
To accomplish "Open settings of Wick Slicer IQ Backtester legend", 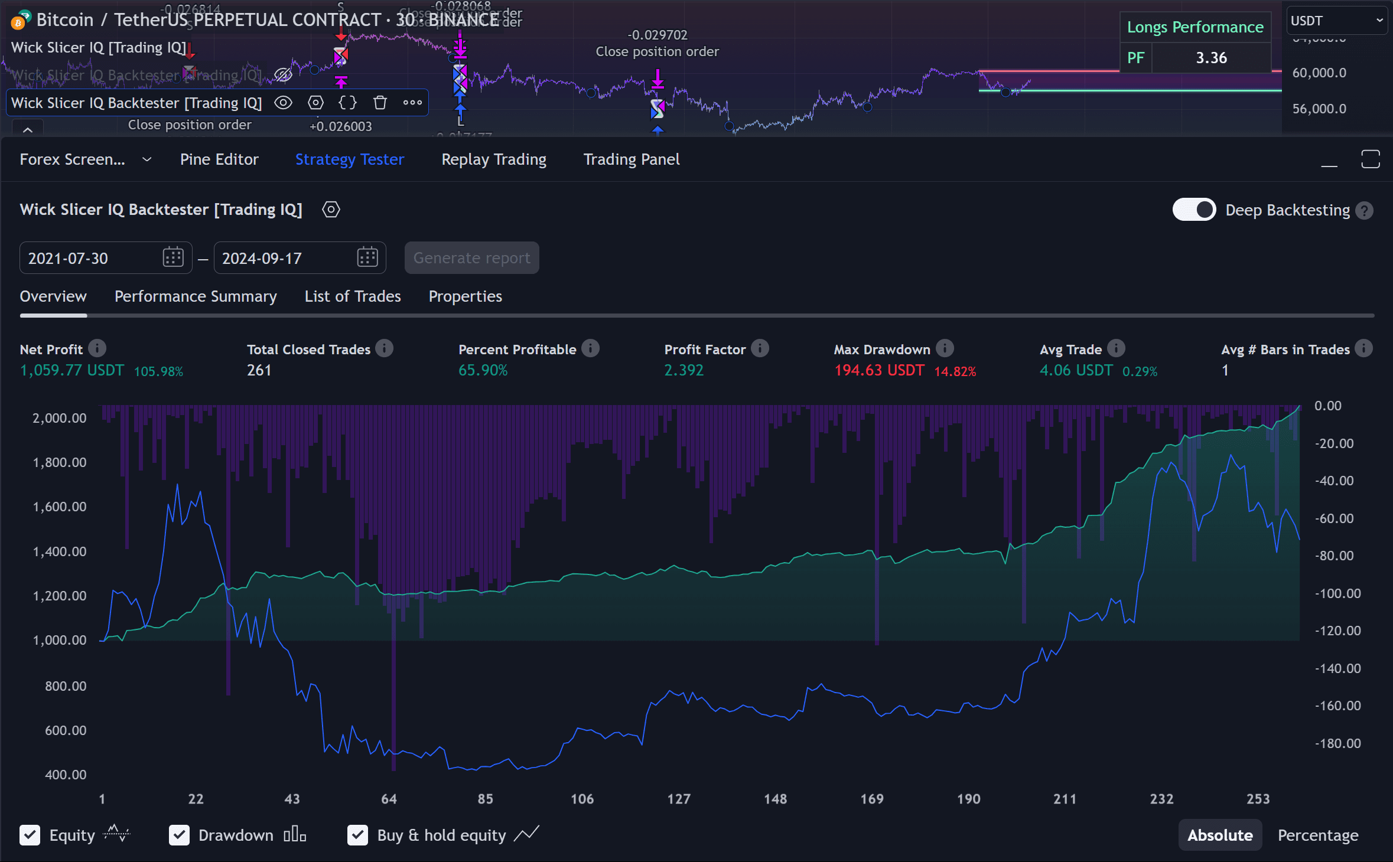I will pos(316,103).
